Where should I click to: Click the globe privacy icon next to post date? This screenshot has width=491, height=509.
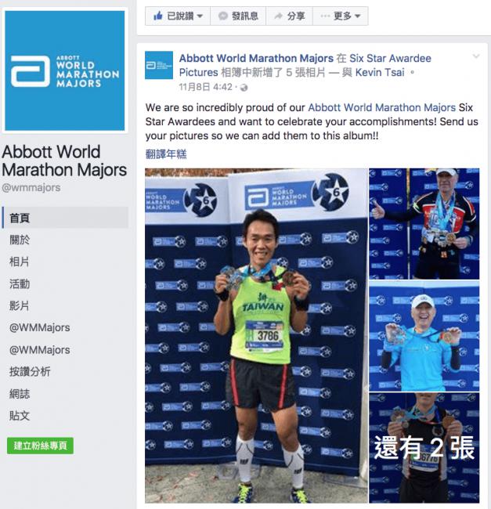244,88
